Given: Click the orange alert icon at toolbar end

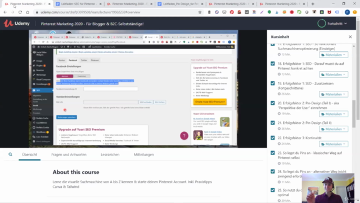Looking at the screenshot, I should [355, 12].
